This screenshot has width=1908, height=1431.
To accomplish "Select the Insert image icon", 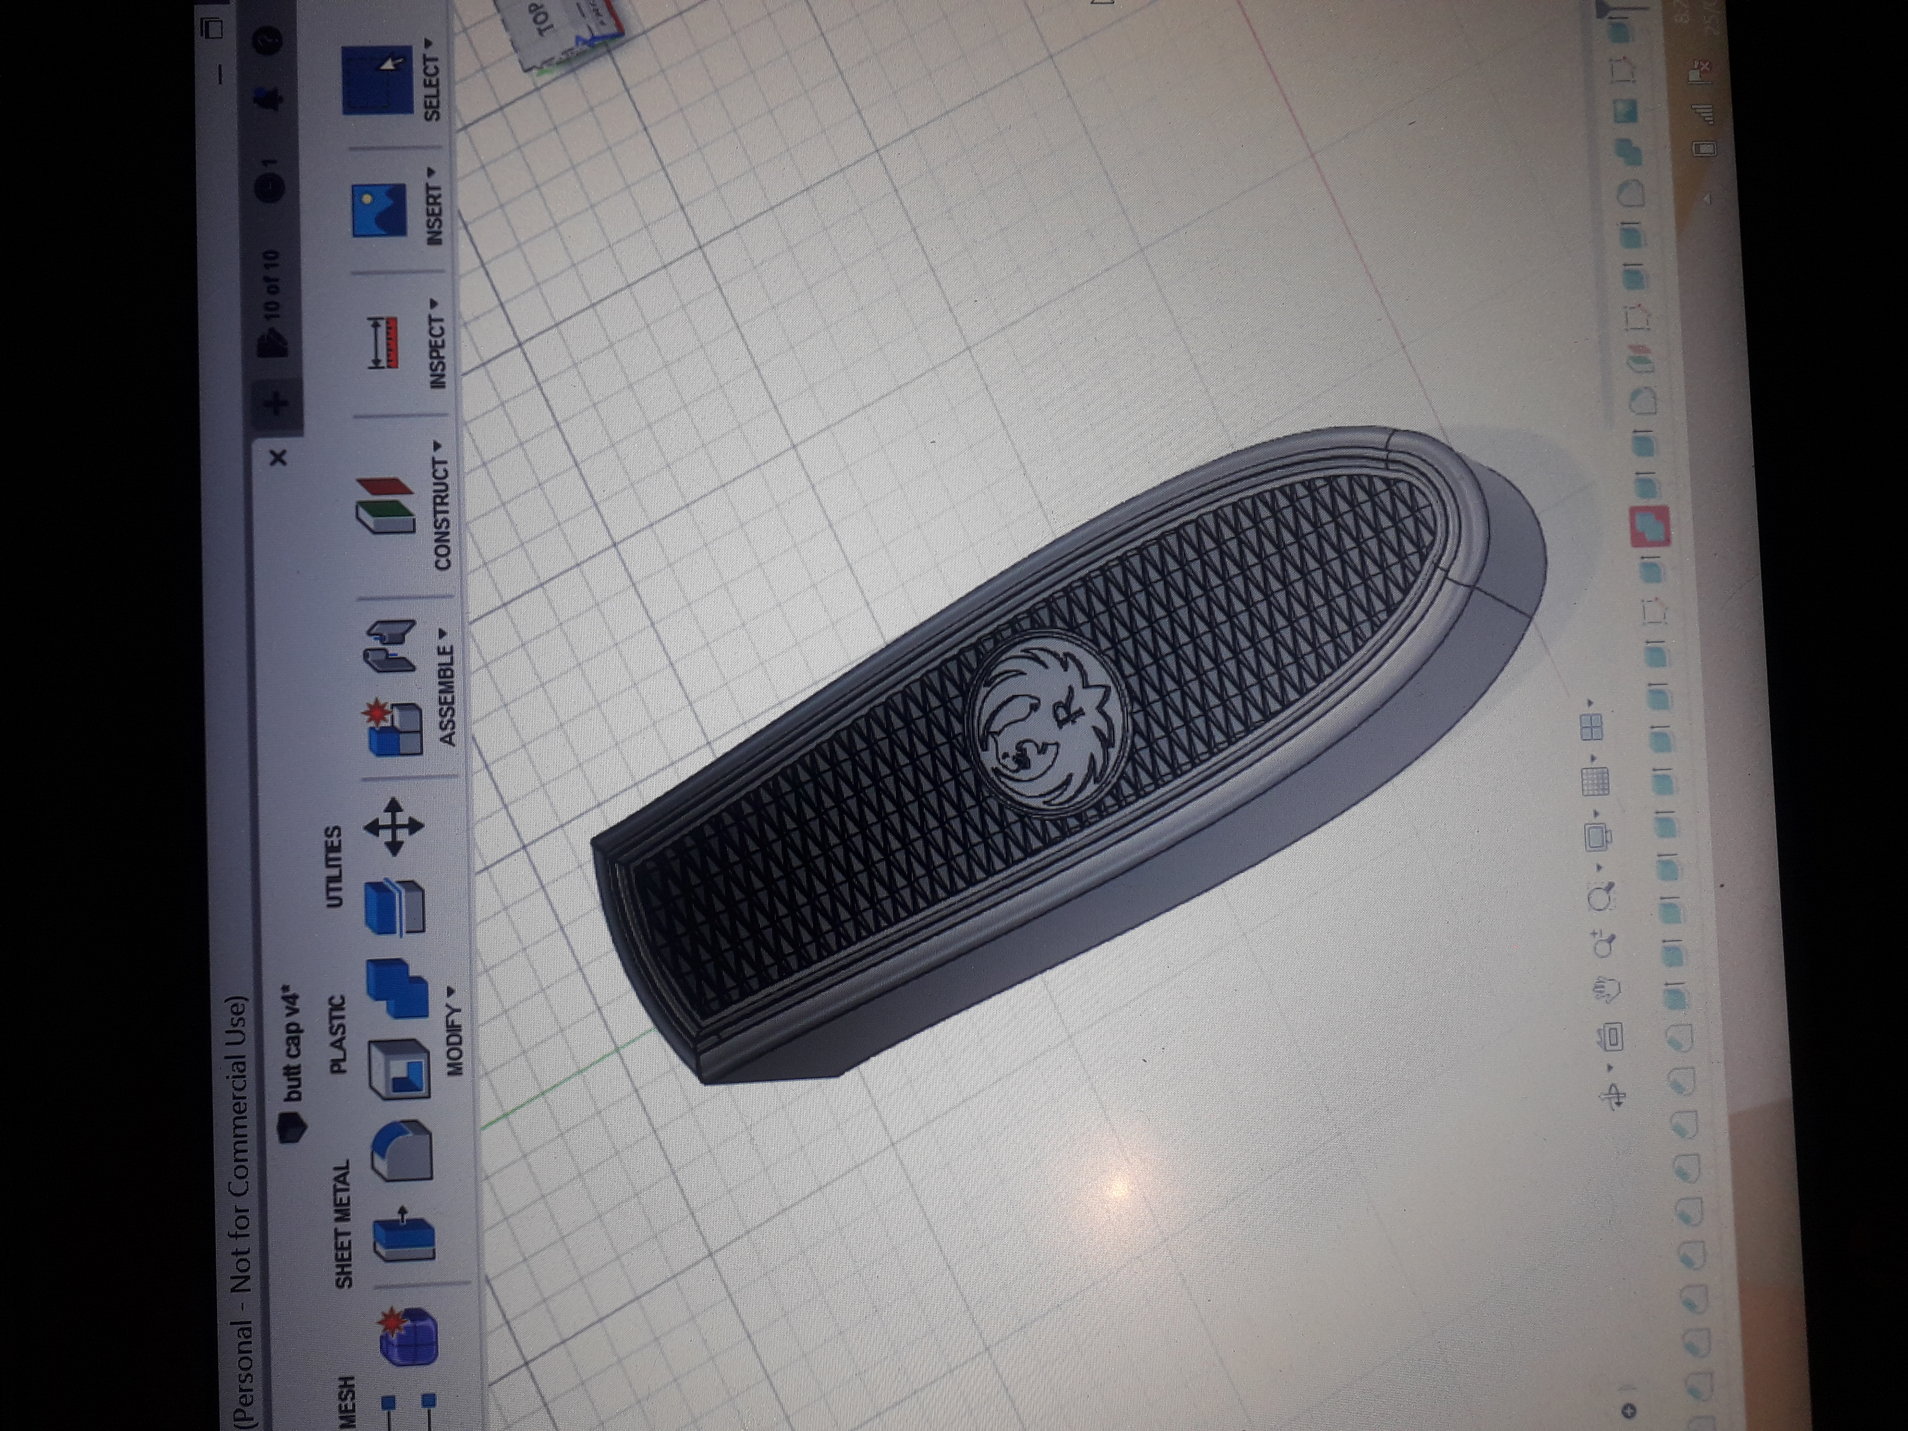I will 379,209.
